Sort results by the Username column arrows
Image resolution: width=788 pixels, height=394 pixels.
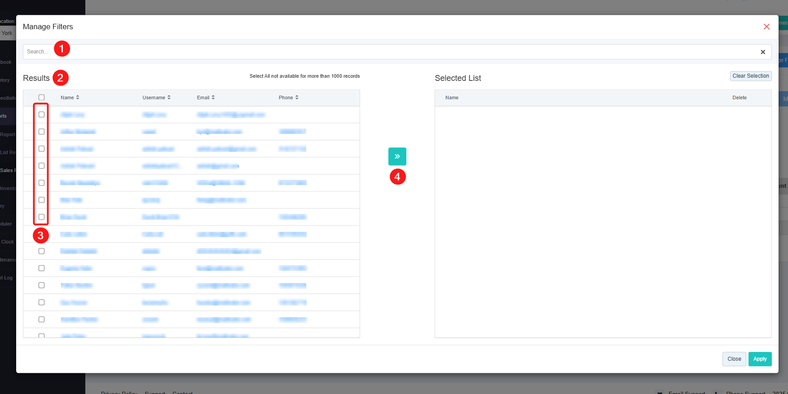(x=169, y=97)
